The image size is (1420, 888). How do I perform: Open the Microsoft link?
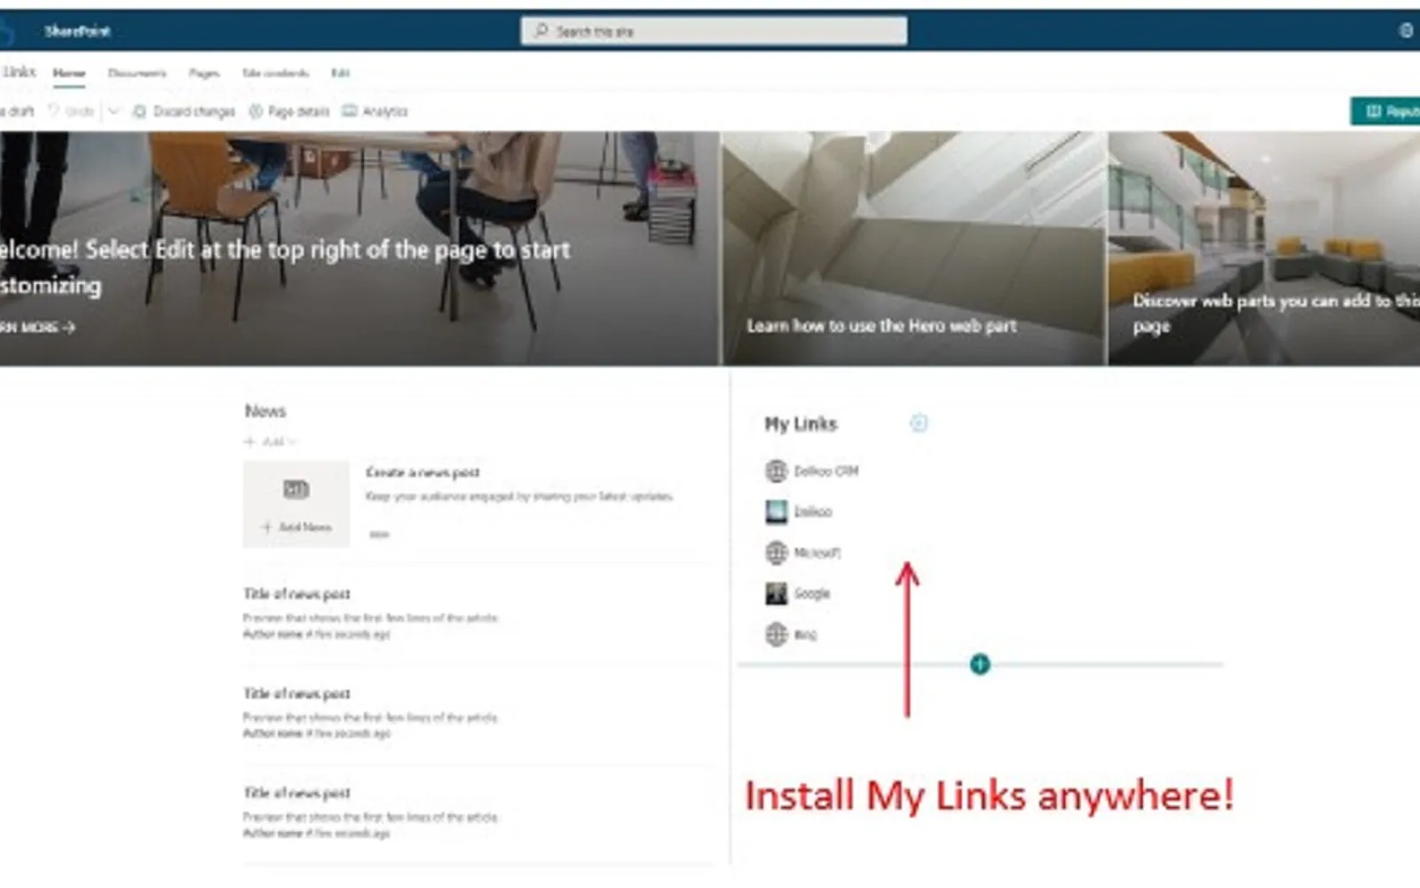click(816, 552)
